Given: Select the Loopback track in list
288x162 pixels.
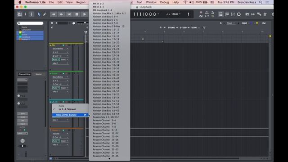Looking at the screenshot, I should pyautogui.click(x=30, y=37).
